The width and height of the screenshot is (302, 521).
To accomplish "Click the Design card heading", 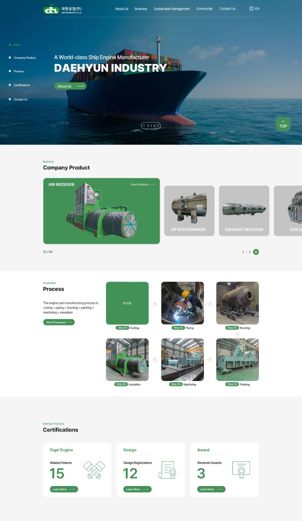I will [x=130, y=450].
